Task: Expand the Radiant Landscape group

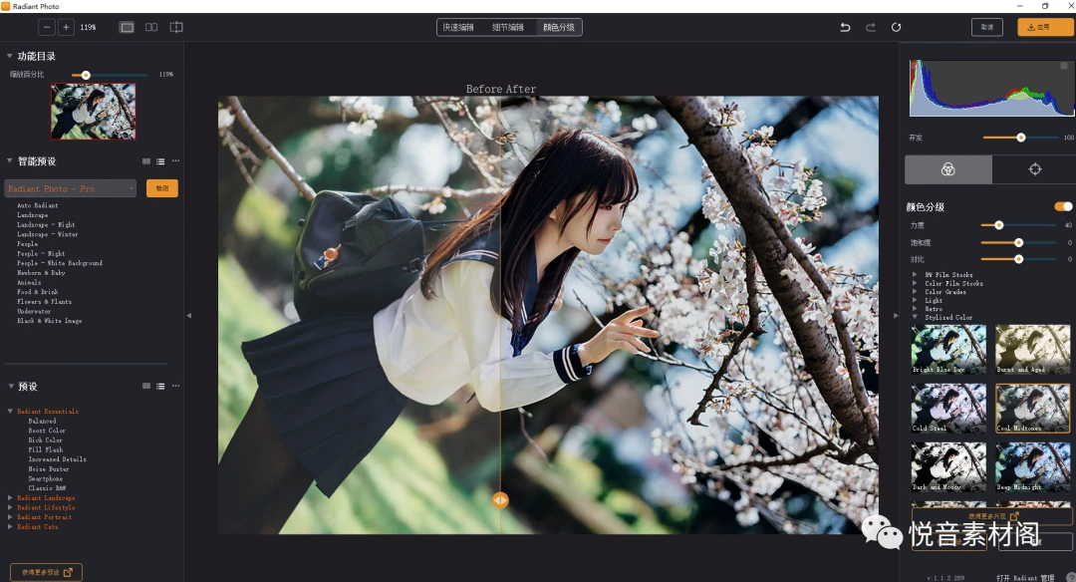Action: click(x=10, y=497)
